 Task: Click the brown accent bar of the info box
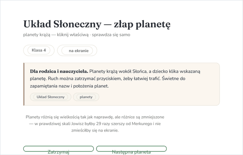pyautogui.click(x=24, y=84)
